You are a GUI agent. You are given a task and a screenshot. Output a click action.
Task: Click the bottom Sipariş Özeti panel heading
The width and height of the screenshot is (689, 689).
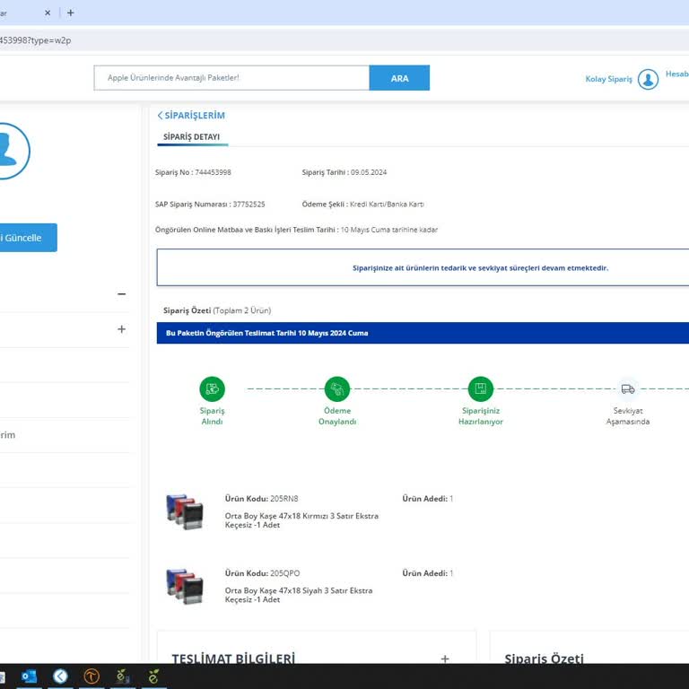tap(544, 658)
